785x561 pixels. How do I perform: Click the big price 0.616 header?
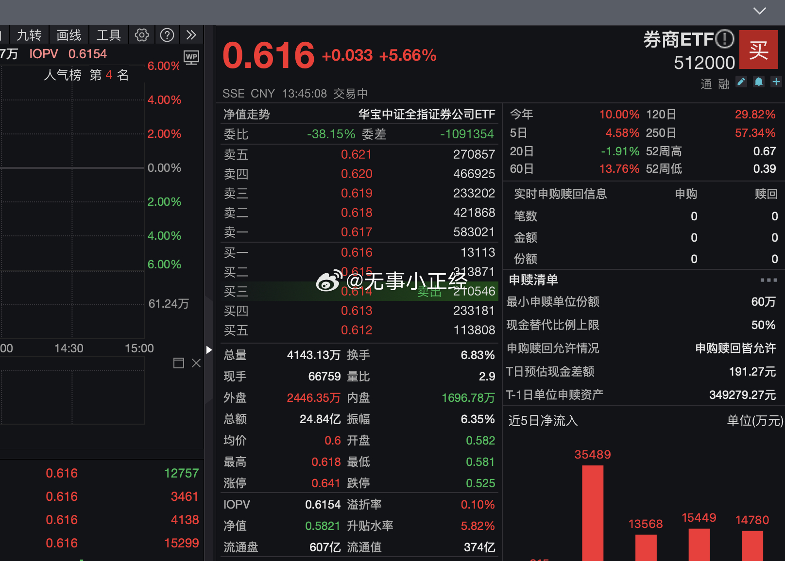(x=269, y=55)
